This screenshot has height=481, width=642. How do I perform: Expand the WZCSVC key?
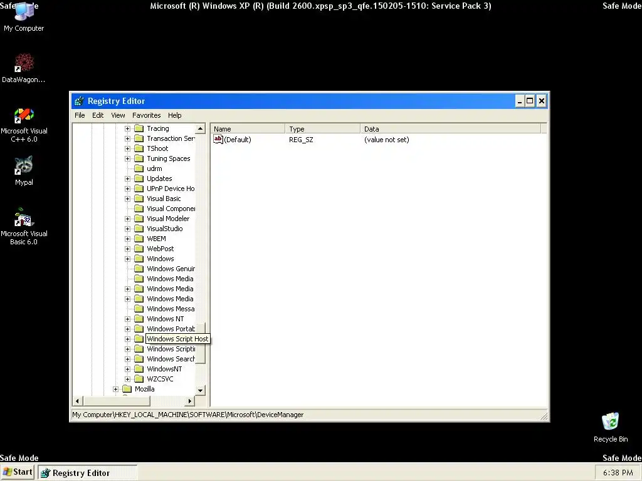(127, 379)
